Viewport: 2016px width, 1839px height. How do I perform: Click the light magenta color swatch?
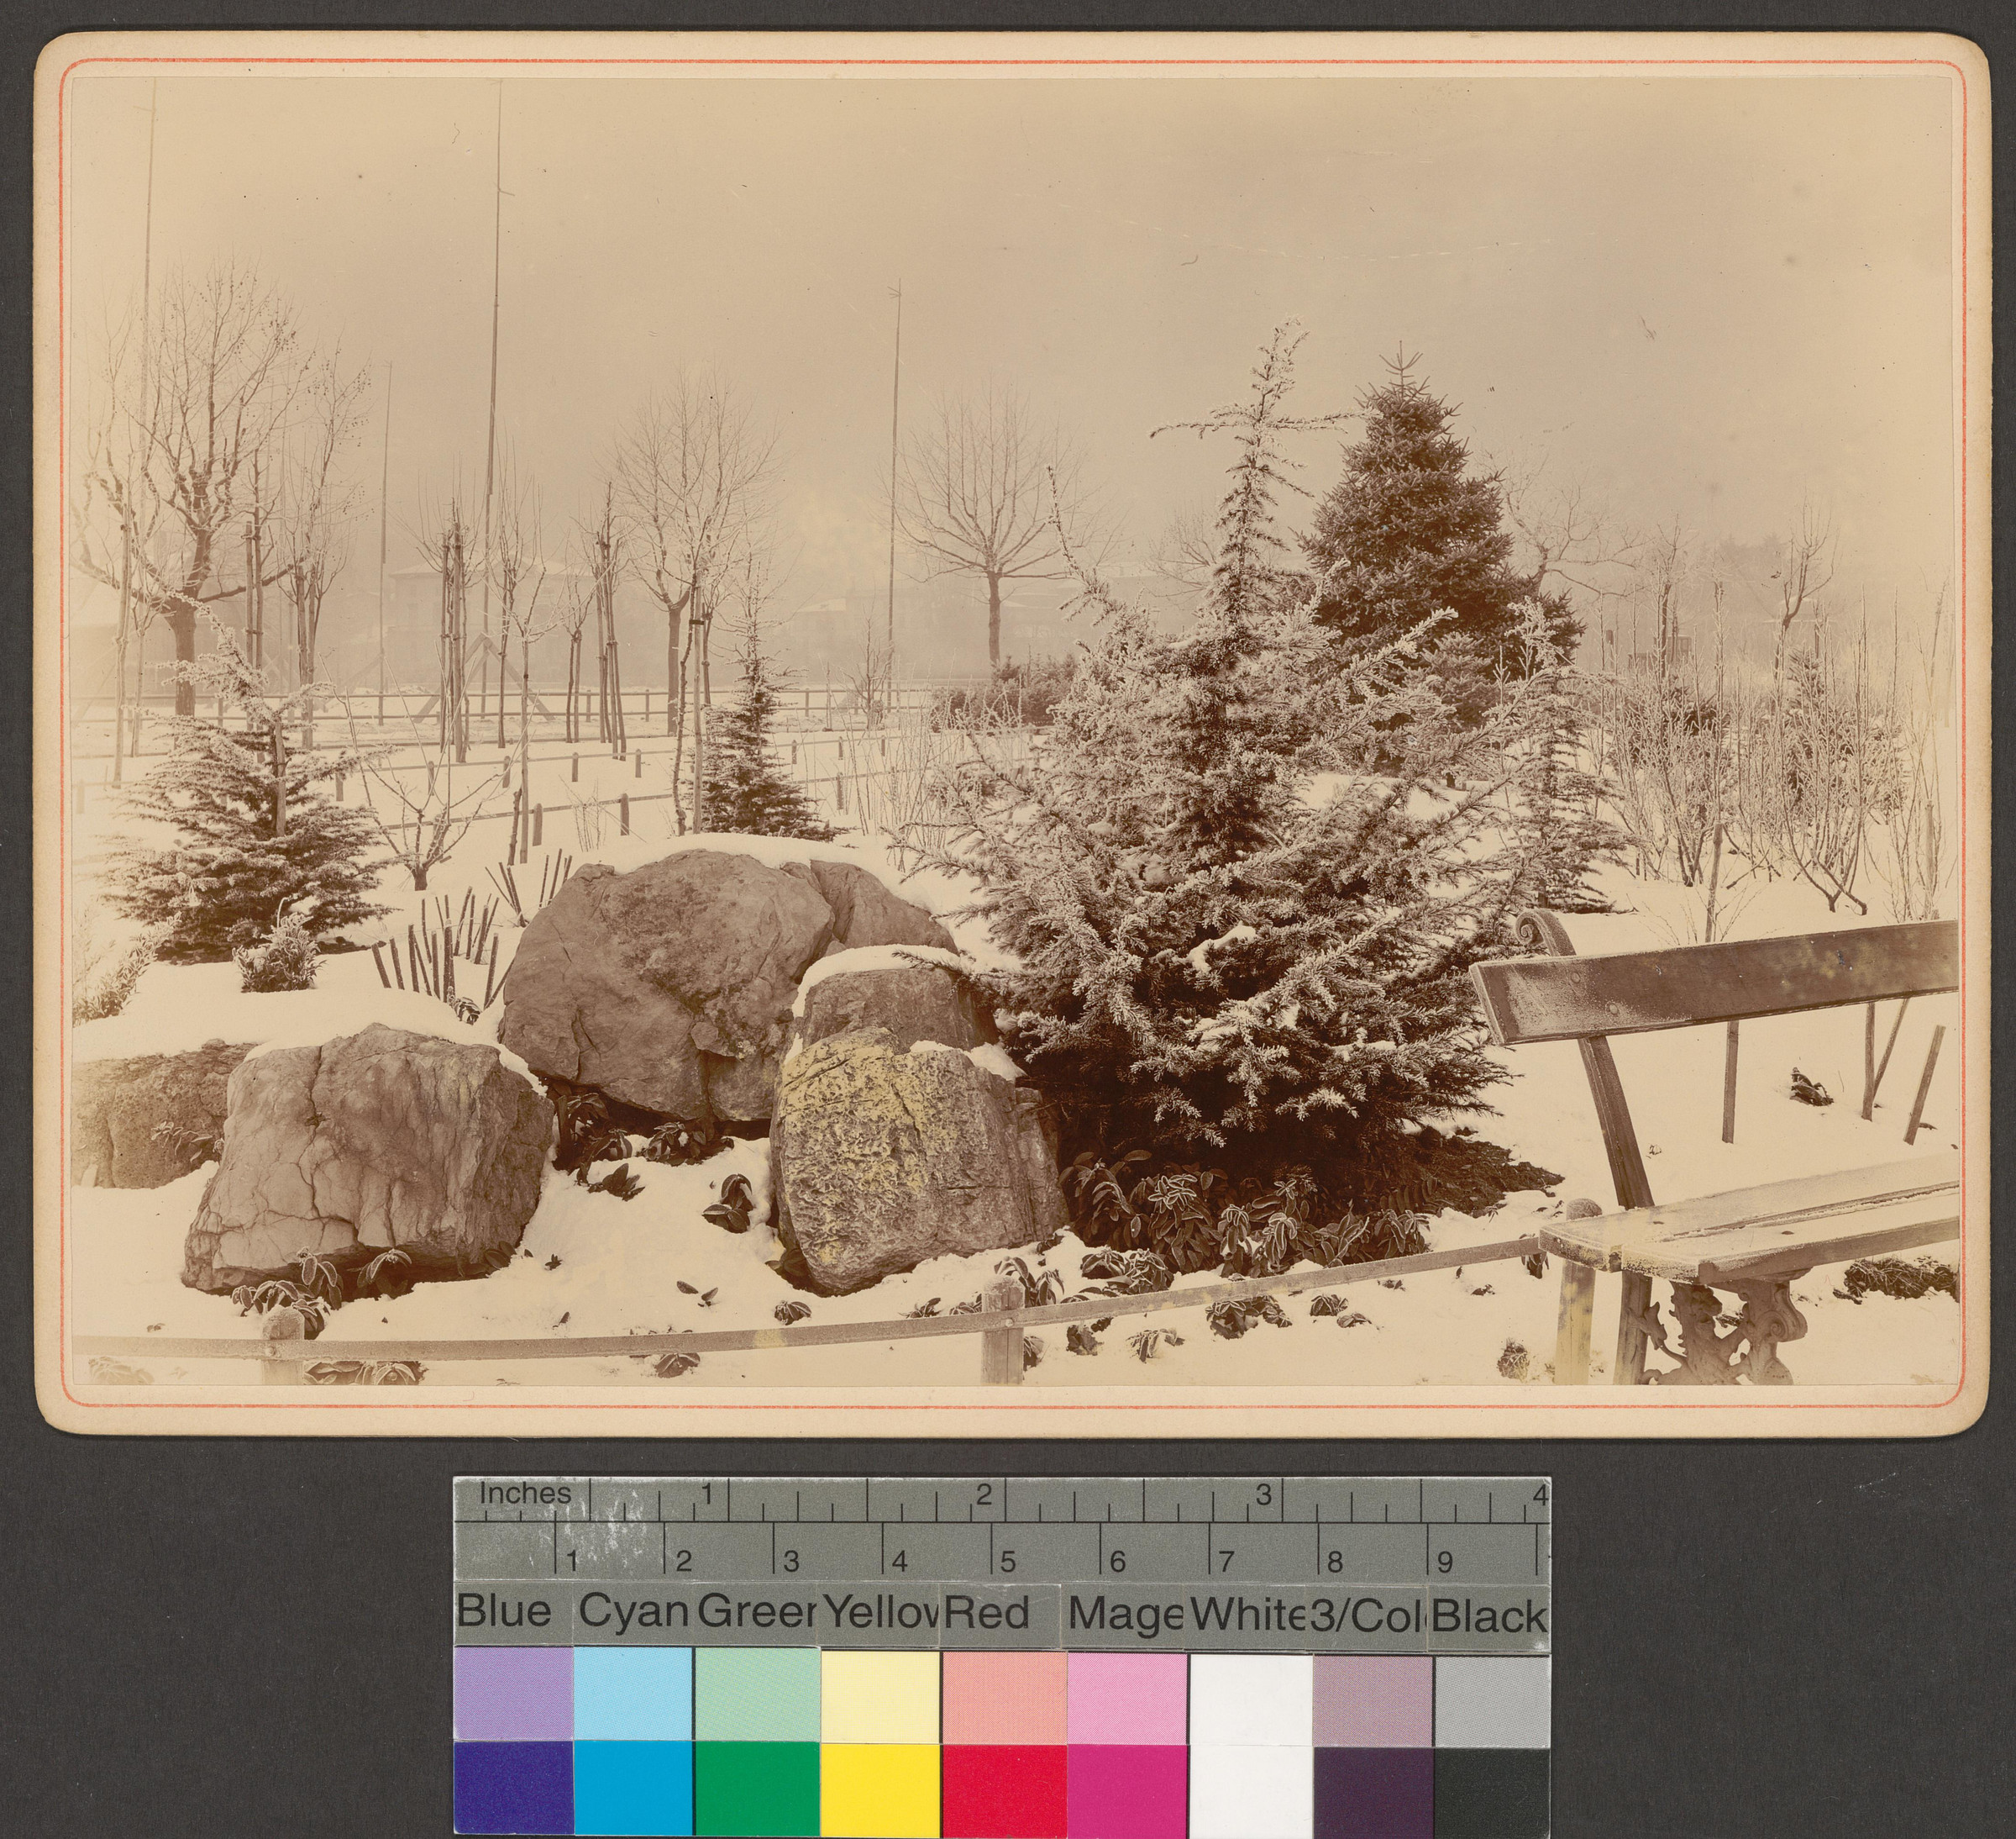pos(1127,1698)
